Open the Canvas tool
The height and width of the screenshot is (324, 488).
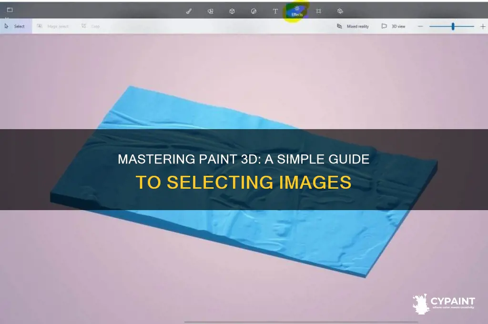tap(318, 11)
